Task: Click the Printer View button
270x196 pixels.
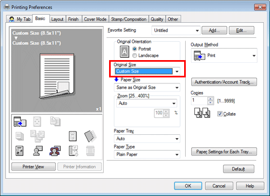Action: point(33,167)
